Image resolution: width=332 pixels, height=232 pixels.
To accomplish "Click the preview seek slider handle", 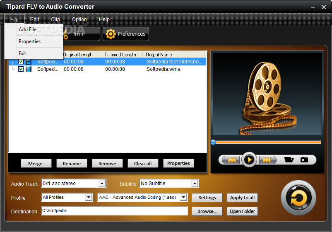I will pyautogui.click(x=213, y=142).
